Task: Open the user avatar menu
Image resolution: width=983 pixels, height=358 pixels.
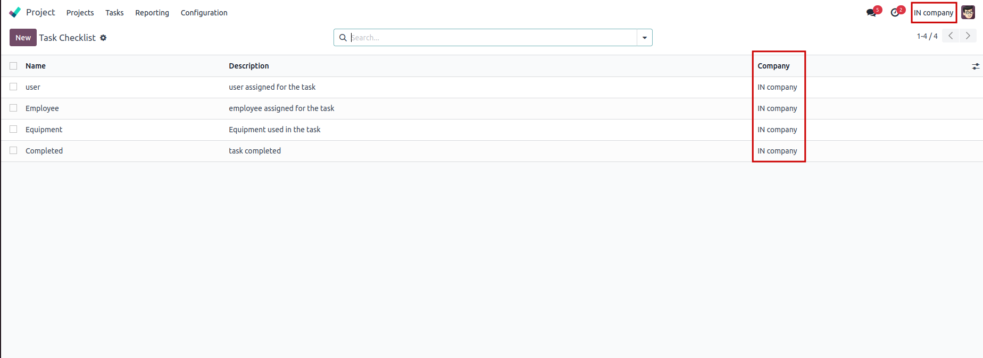Action: click(968, 13)
